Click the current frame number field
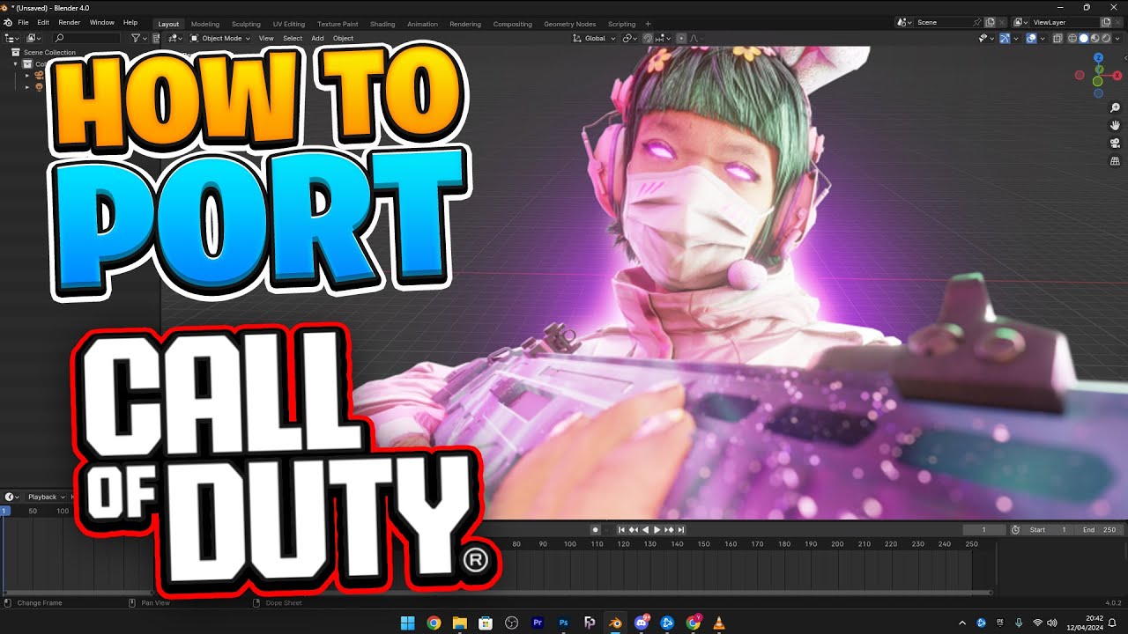Screen dimensions: 1128x634 [984, 529]
